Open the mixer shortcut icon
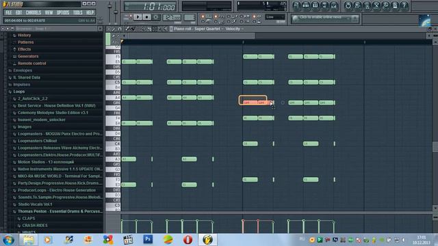This screenshot has height=246, width=438. 334,5
